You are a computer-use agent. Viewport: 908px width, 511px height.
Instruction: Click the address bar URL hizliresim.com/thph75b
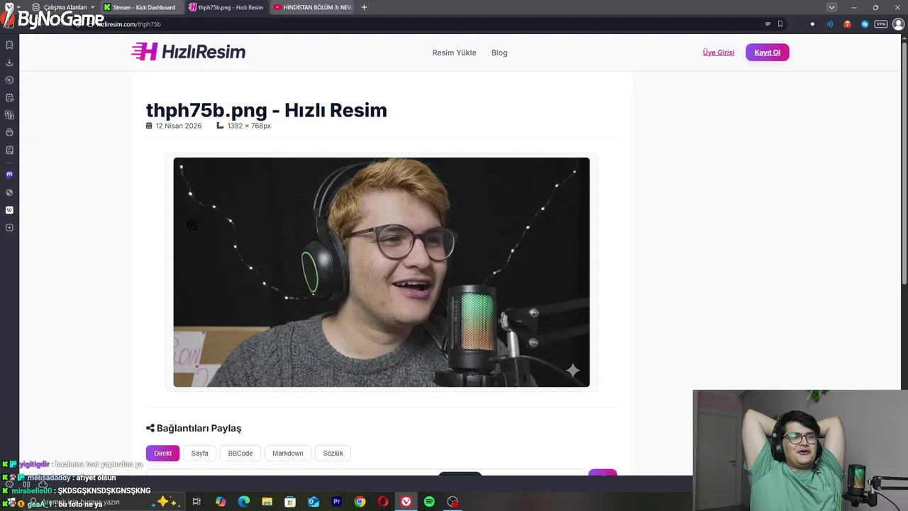click(x=128, y=24)
